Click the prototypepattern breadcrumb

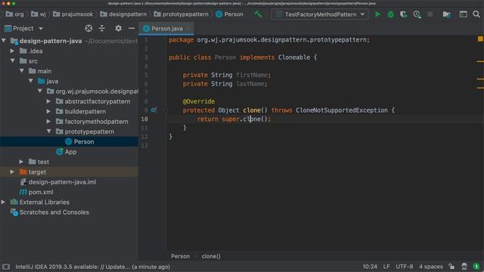tap(181, 14)
